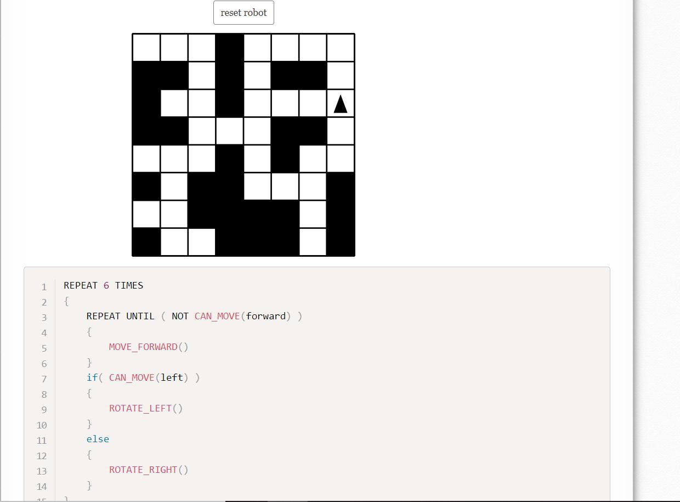Click the word forward in the CAN_MOVE call

click(x=266, y=316)
